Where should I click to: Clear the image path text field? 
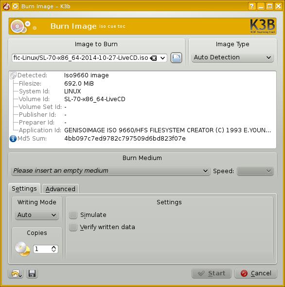153,58
